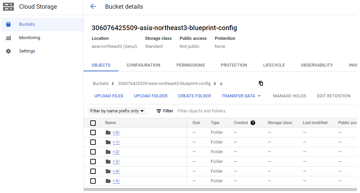Open the Protection tab

tap(234, 65)
